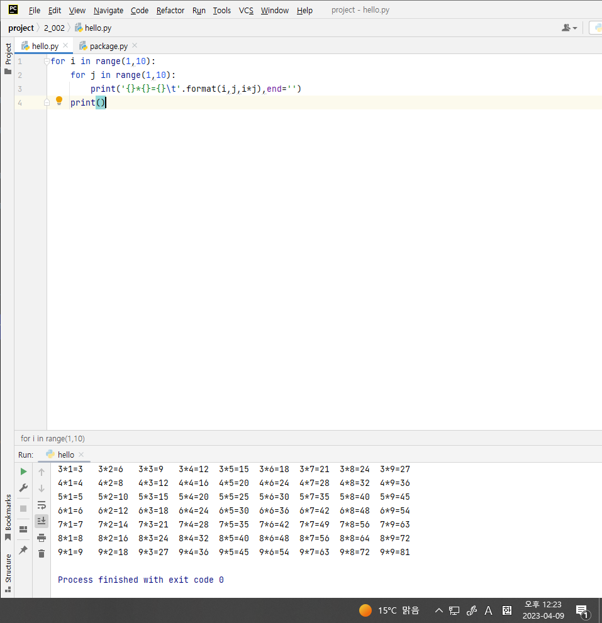Open the Help menu
This screenshot has height=623, width=602.
click(304, 10)
